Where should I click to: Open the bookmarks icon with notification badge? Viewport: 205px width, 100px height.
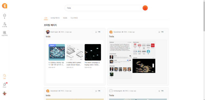tap(5, 85)
